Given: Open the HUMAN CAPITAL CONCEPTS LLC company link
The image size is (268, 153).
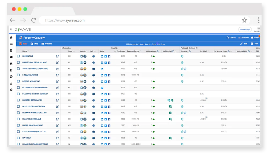Looking at the screenshot, I should pyautogui.click(x=35, y=144).
